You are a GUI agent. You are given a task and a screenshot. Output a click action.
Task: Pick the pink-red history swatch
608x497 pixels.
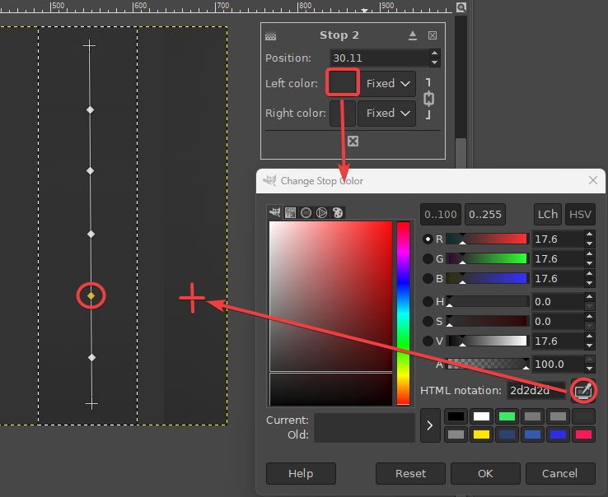click(583, 434)
